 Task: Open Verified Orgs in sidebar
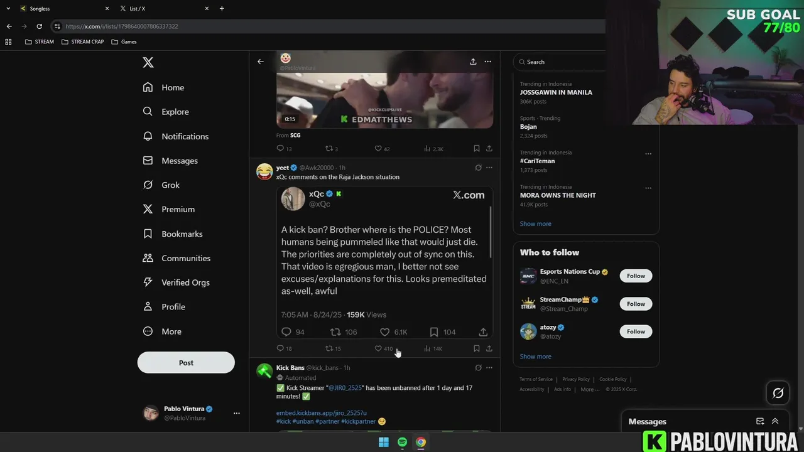tap(176, 282)
